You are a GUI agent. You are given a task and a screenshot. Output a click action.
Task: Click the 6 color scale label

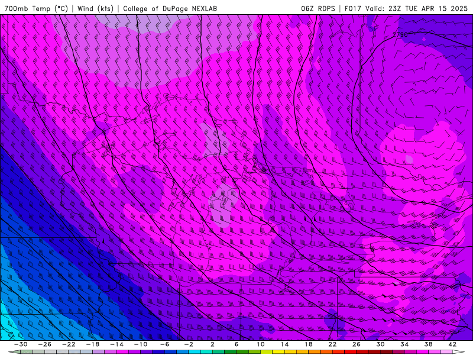pyautogui.click(x=237, y=344)
